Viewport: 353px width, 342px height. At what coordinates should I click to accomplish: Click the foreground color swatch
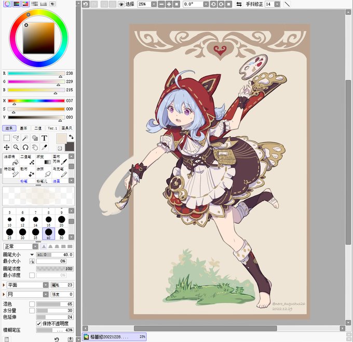(x=61, y=138)
